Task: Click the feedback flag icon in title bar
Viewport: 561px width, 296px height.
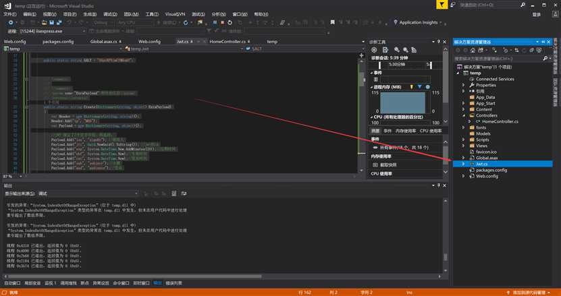Action: coord(442,5)
